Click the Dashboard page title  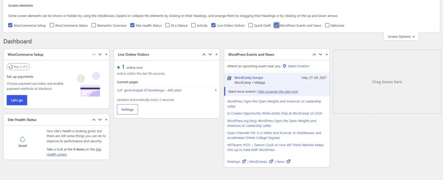click(x=17, y=42)
